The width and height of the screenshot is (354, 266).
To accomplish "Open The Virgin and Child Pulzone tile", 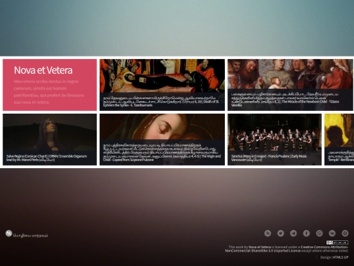I will pos(162,139).
